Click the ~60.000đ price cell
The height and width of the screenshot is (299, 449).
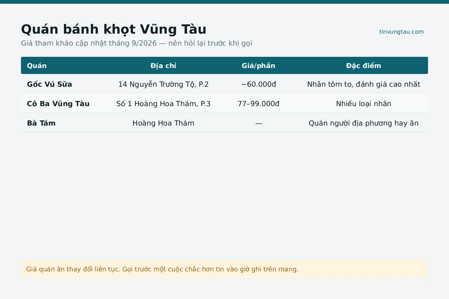259,84
